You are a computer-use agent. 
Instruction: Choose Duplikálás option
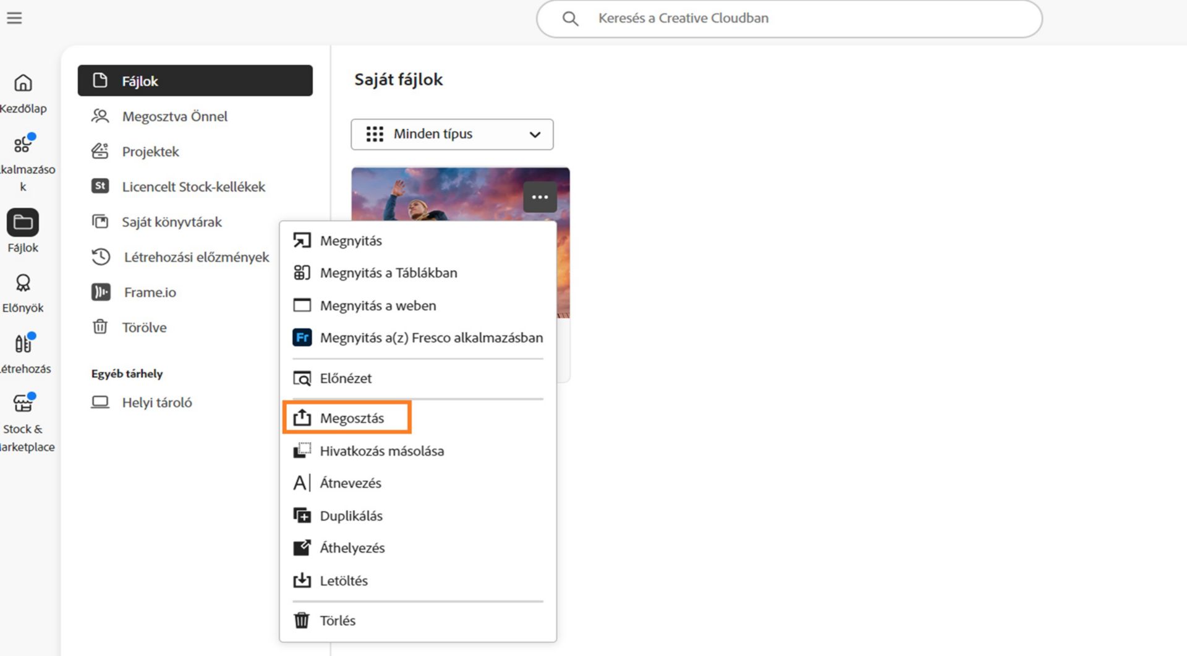[x=418, y=516]
